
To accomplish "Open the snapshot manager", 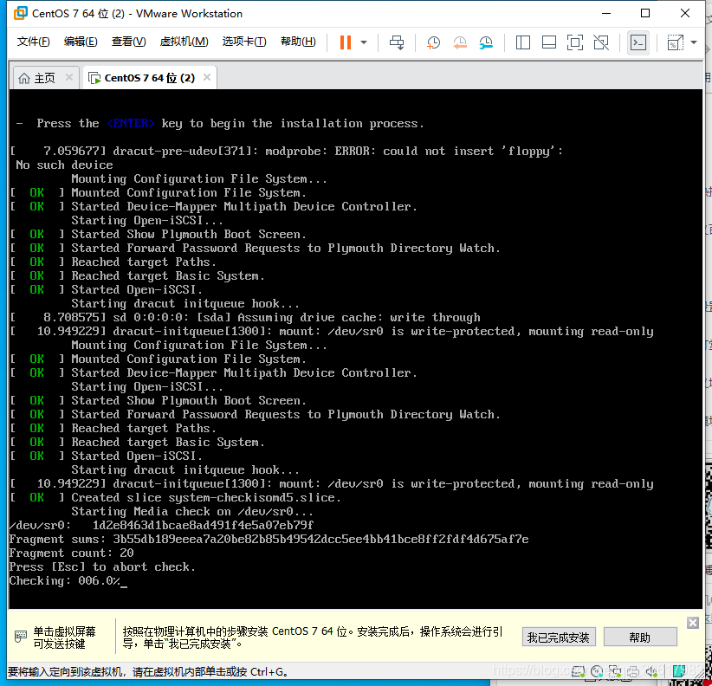I will [486, 42].
